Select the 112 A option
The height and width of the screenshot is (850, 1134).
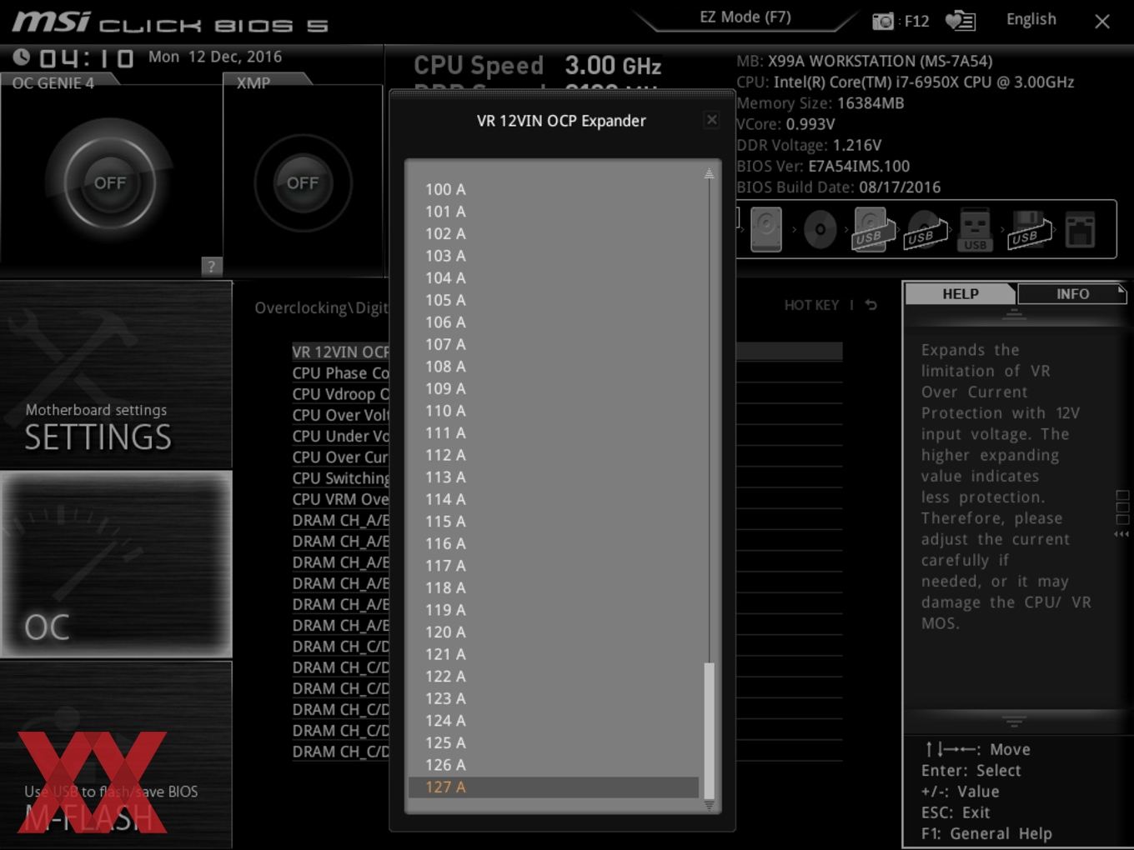(x=554, y=455)
